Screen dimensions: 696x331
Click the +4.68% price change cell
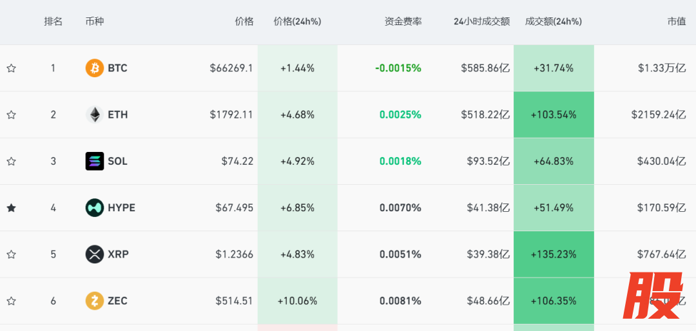pyautogui.click(x=297, y=115)
